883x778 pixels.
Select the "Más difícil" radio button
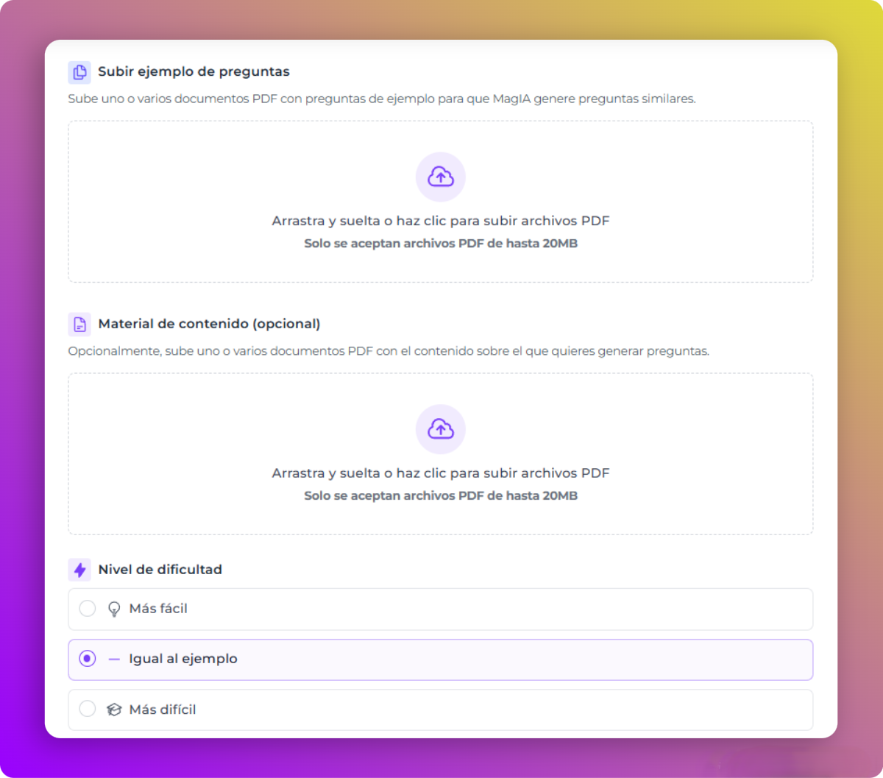pos(88,709)
